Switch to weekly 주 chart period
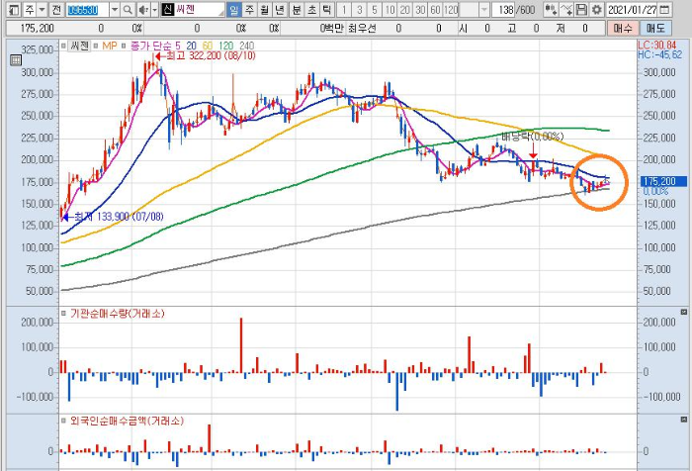 [249, 9]
